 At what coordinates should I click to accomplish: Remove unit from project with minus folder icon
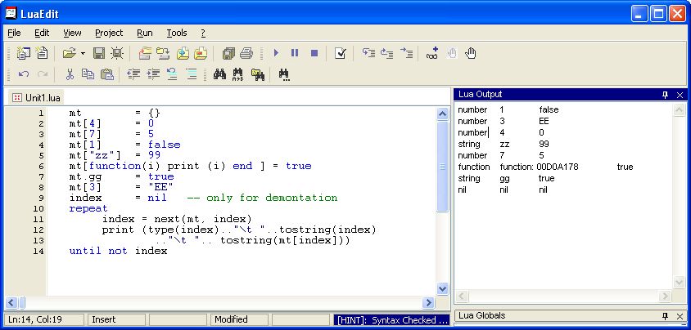(201, 54)
